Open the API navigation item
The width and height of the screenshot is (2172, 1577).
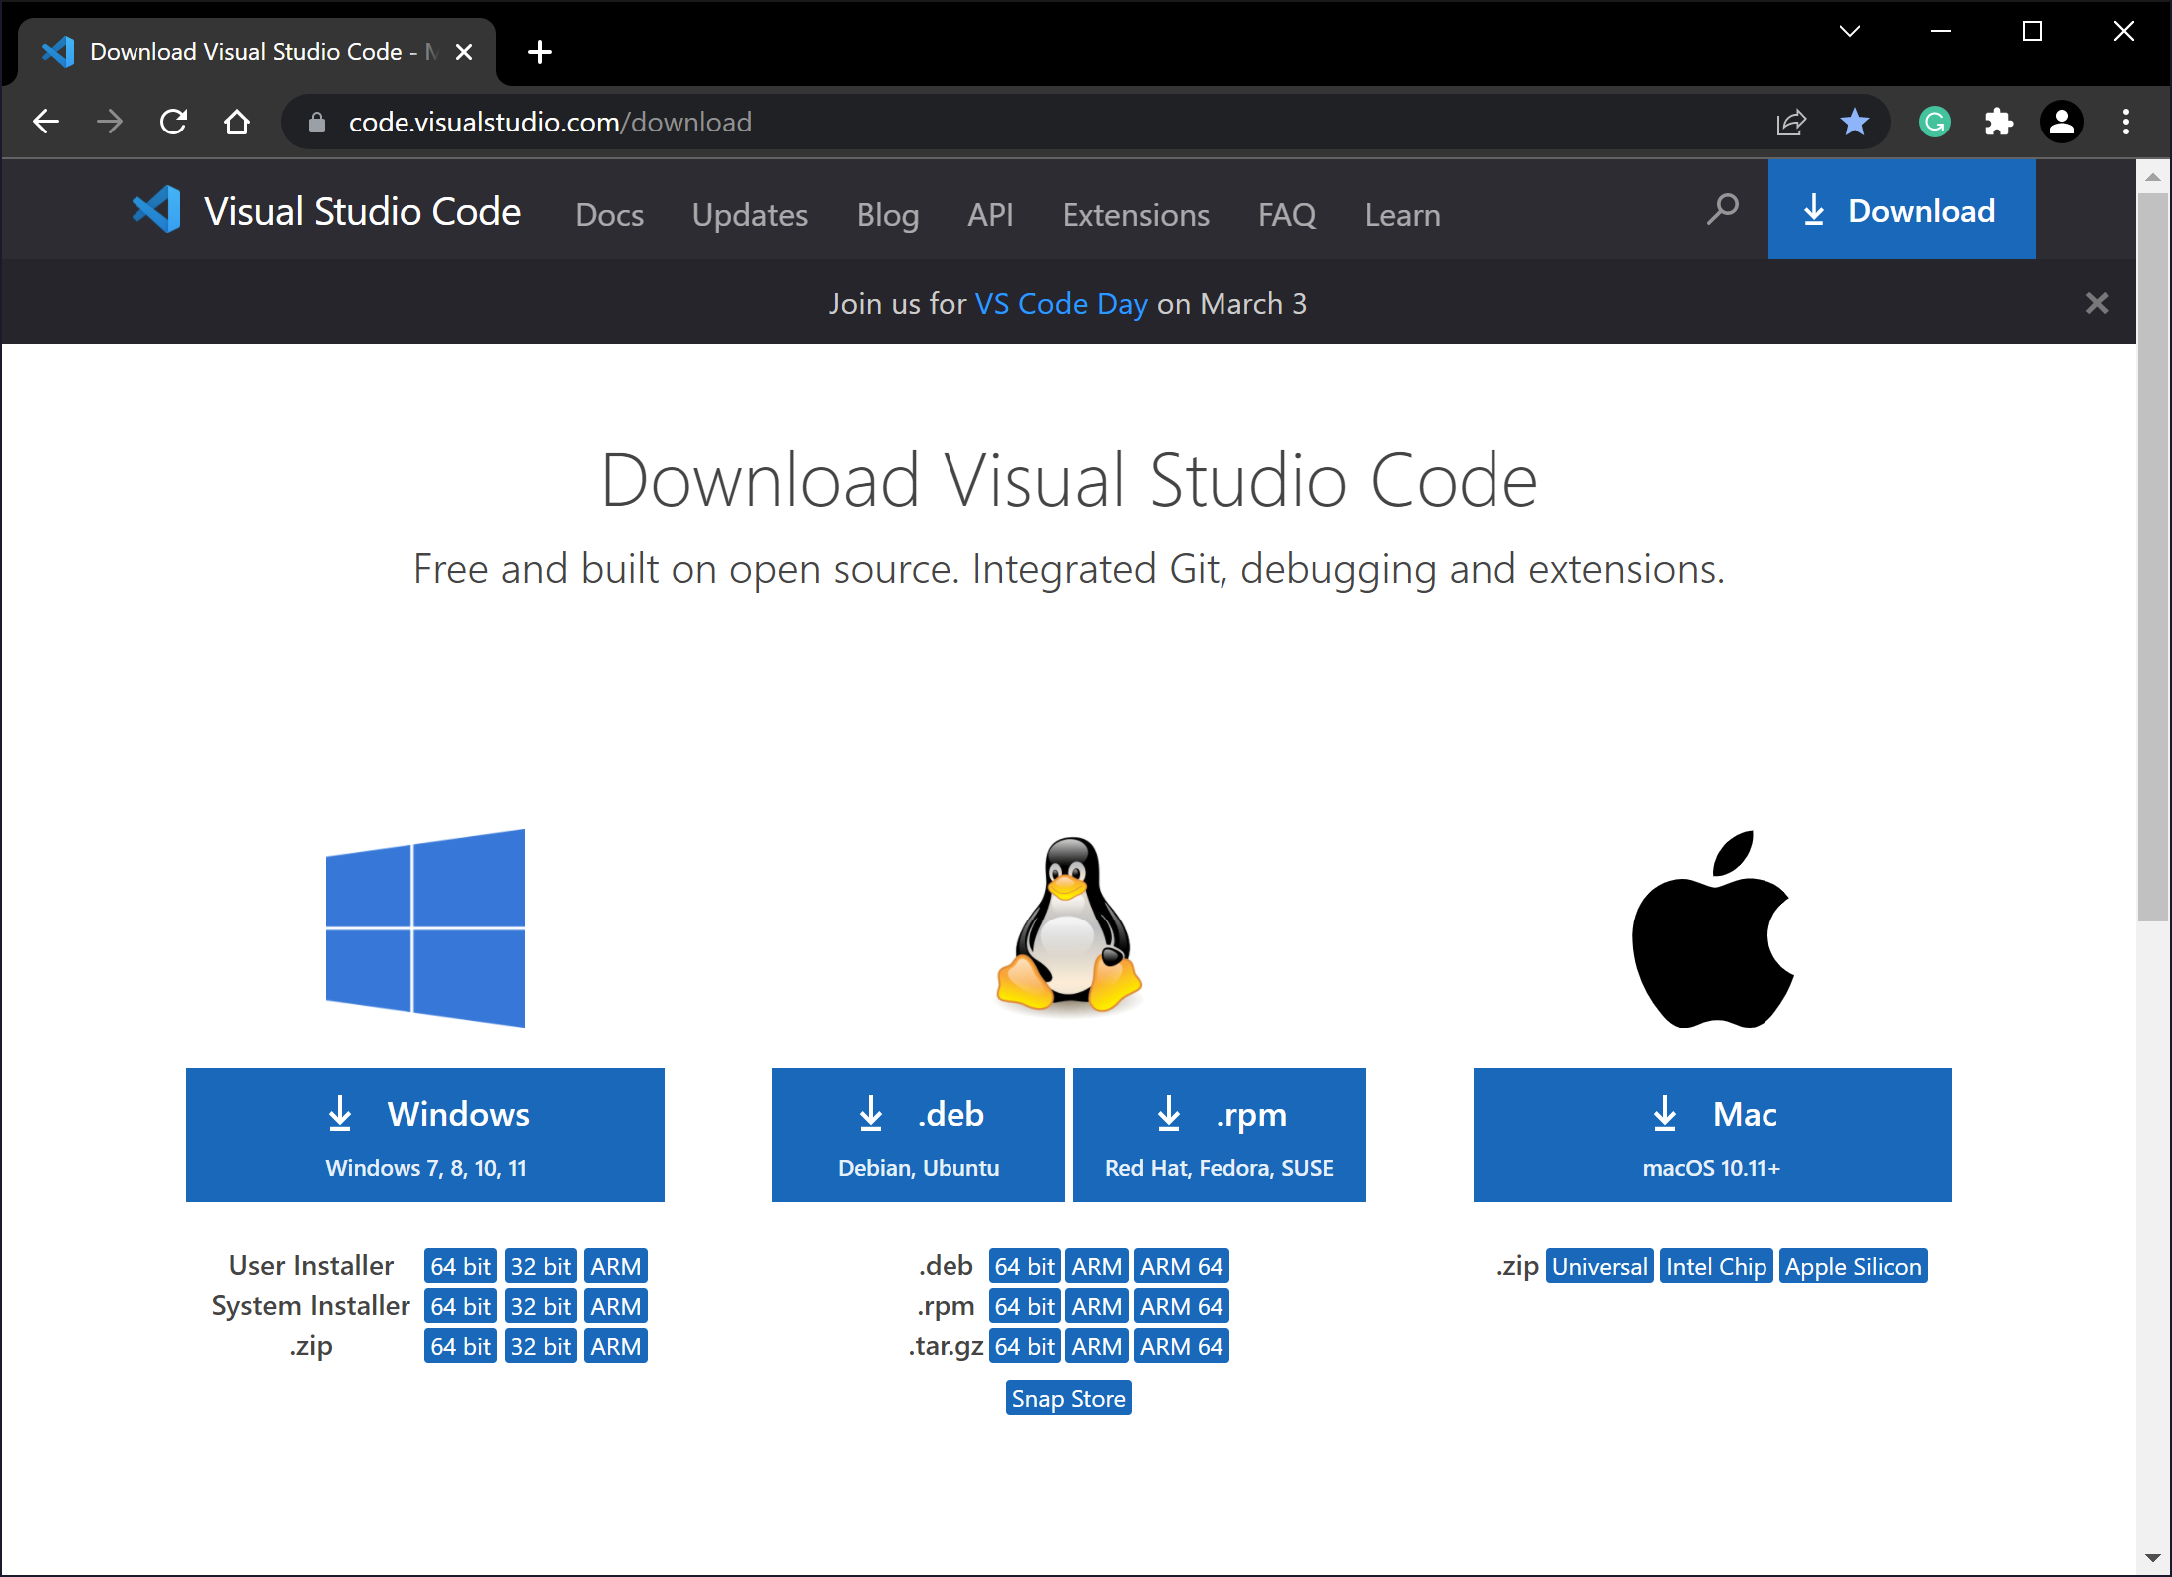click(990, 214)
